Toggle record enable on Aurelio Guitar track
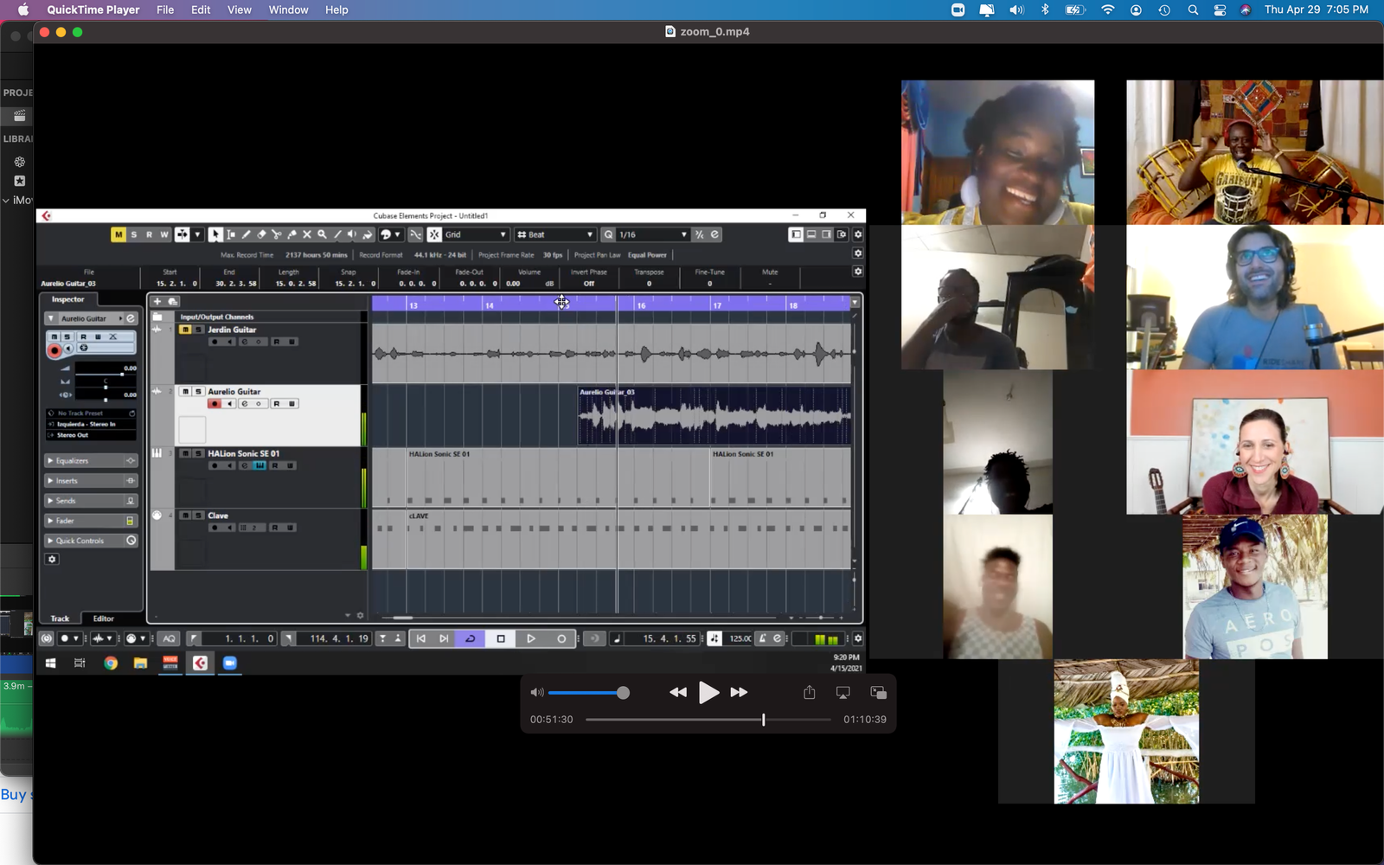The height and width of the screenshot is (865, 1384). (215, 404)
